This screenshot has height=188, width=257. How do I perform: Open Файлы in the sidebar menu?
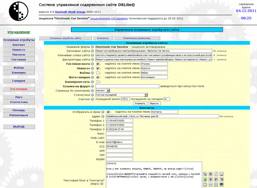coord(19,68)
